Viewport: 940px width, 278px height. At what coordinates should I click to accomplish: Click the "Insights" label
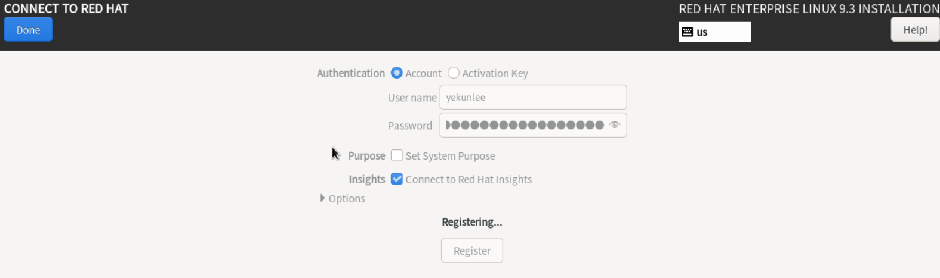pos(366,179)
